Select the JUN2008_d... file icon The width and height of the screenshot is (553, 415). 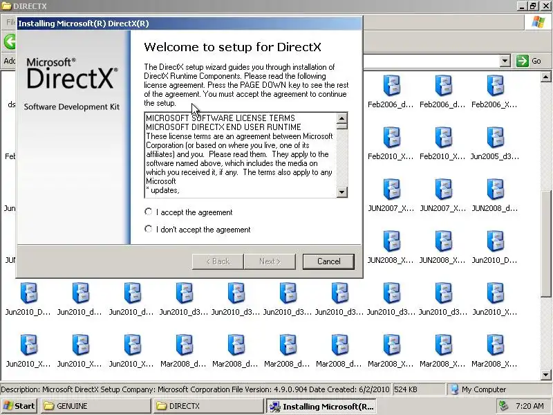pyautogui.click(x=495, y=195)
